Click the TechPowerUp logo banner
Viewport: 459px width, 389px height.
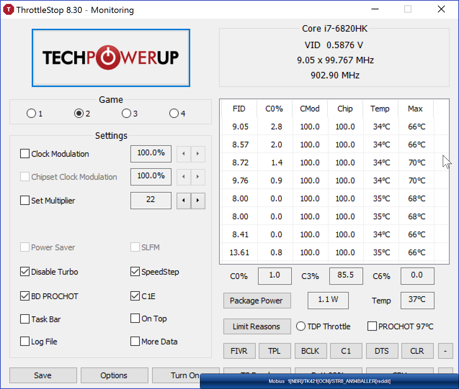pos(111,58)
